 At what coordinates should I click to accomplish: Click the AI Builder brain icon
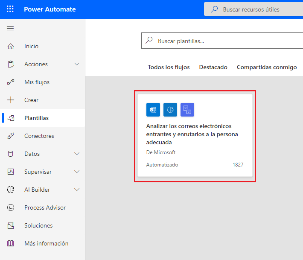tap(11, 190)
